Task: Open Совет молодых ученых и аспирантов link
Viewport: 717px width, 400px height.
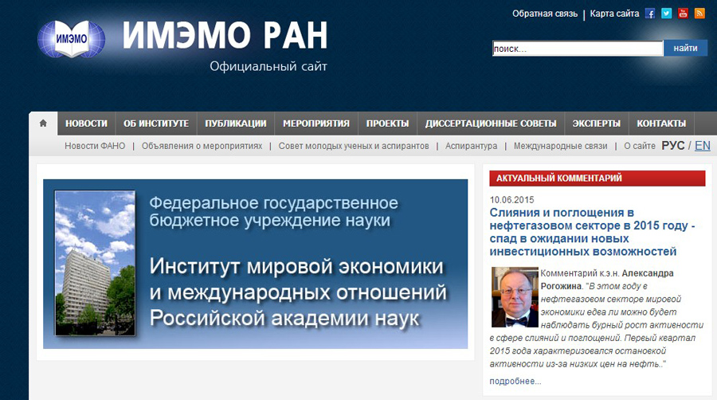Action: [354, 146]
